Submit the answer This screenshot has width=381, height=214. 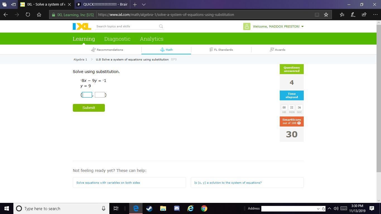(x=89, y=108)
